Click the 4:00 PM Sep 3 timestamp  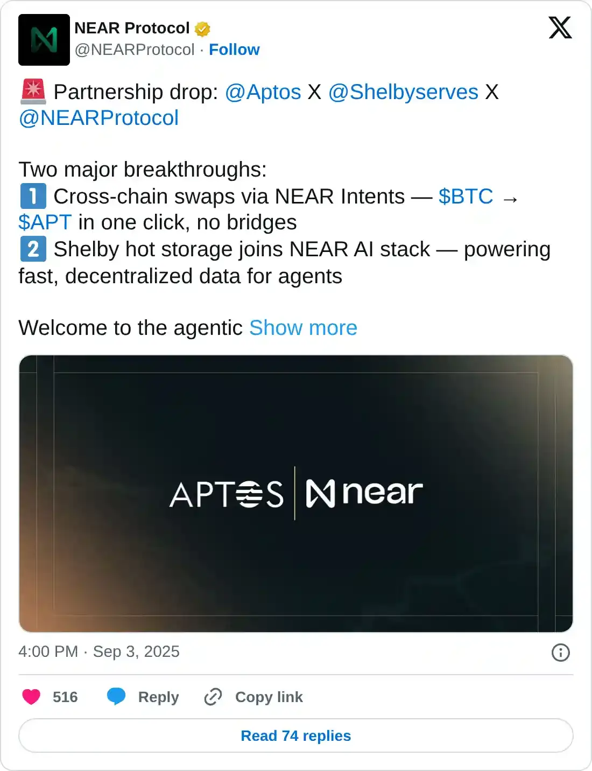click(x=99, y=651)
